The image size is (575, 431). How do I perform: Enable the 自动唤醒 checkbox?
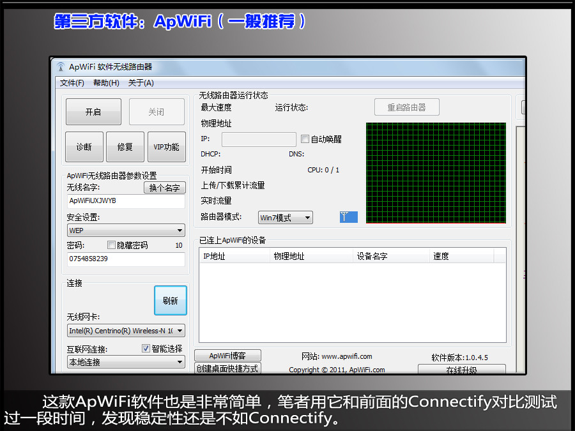pyautogui.click(x=305, y=139)
